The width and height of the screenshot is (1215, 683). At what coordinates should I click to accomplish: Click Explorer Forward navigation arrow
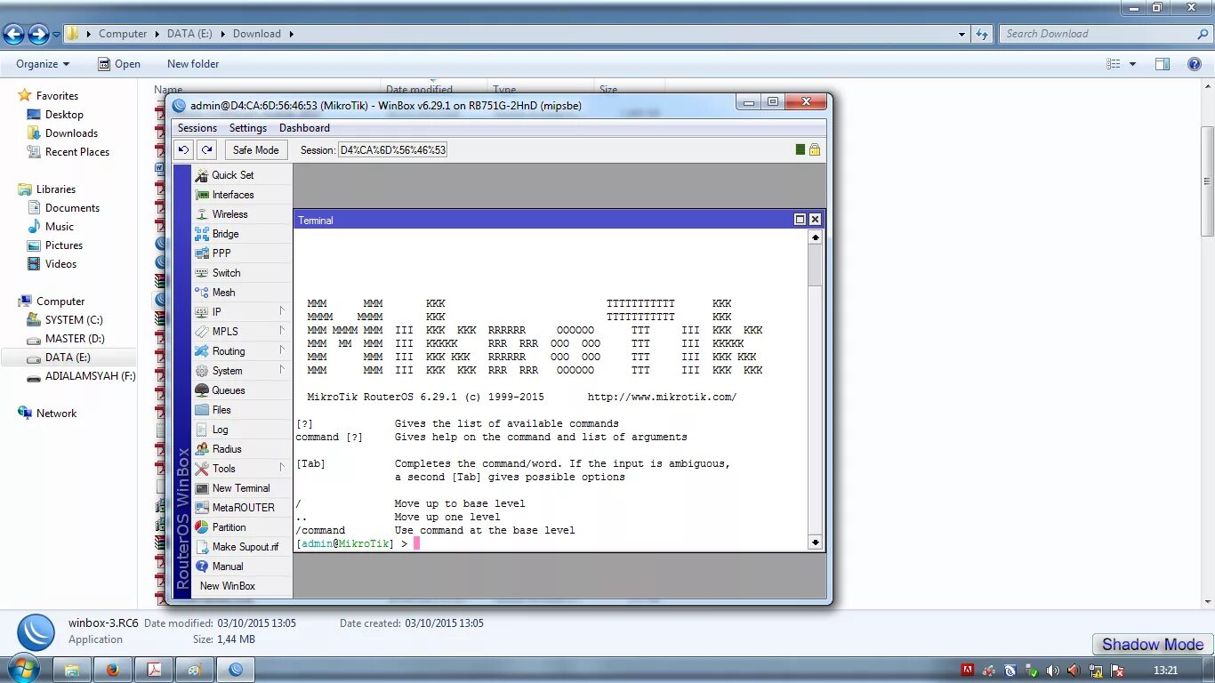tap(38, 34)
